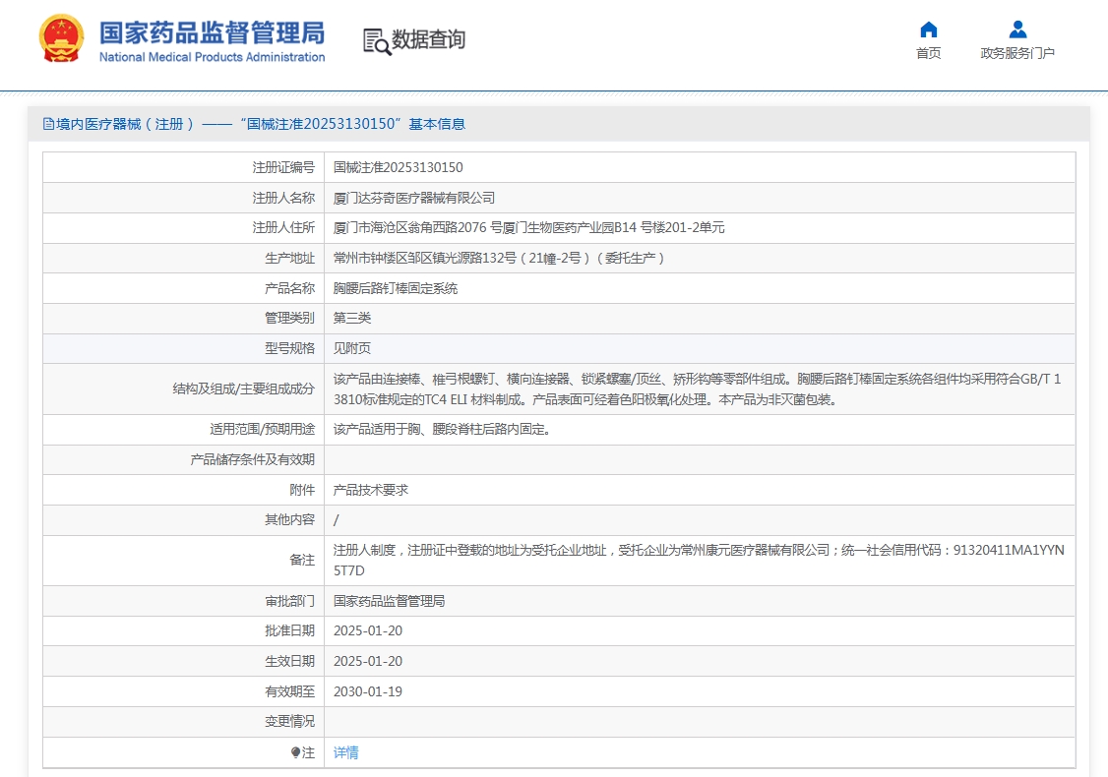The width and height of the screenshot is (1108, 777).
Task: Click the national emblem logo
Action: [61, 39]
